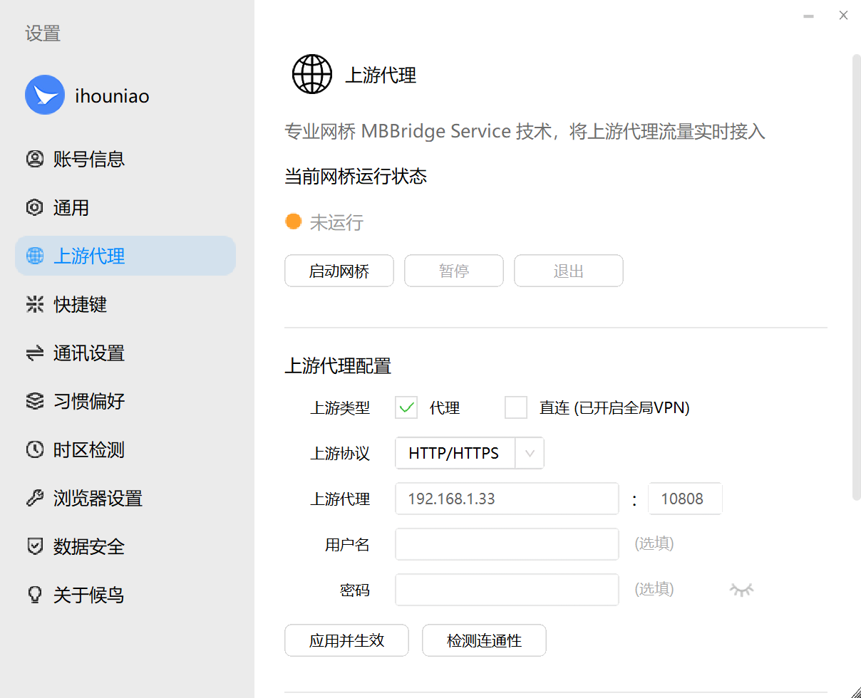Click the 习惯偏好 preferences icon
Image resolution: width=861 pixels, height=698 pixels.
(x=34, y=401)
